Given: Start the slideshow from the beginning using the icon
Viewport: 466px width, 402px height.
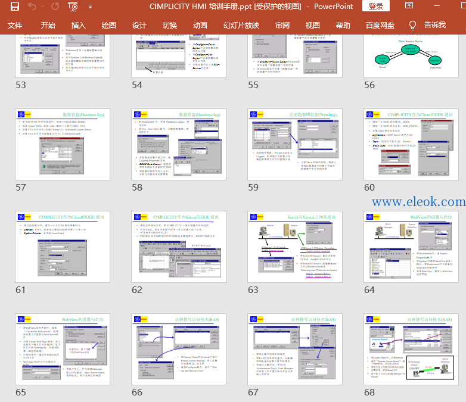Looking at the screenshot, I should (73, 7).
